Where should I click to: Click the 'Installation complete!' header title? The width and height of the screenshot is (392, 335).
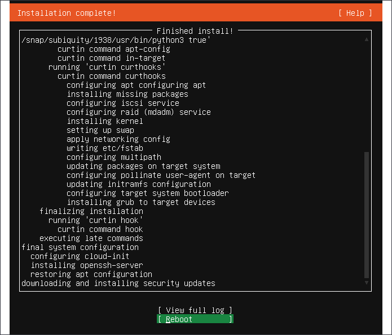pos(67,13)
